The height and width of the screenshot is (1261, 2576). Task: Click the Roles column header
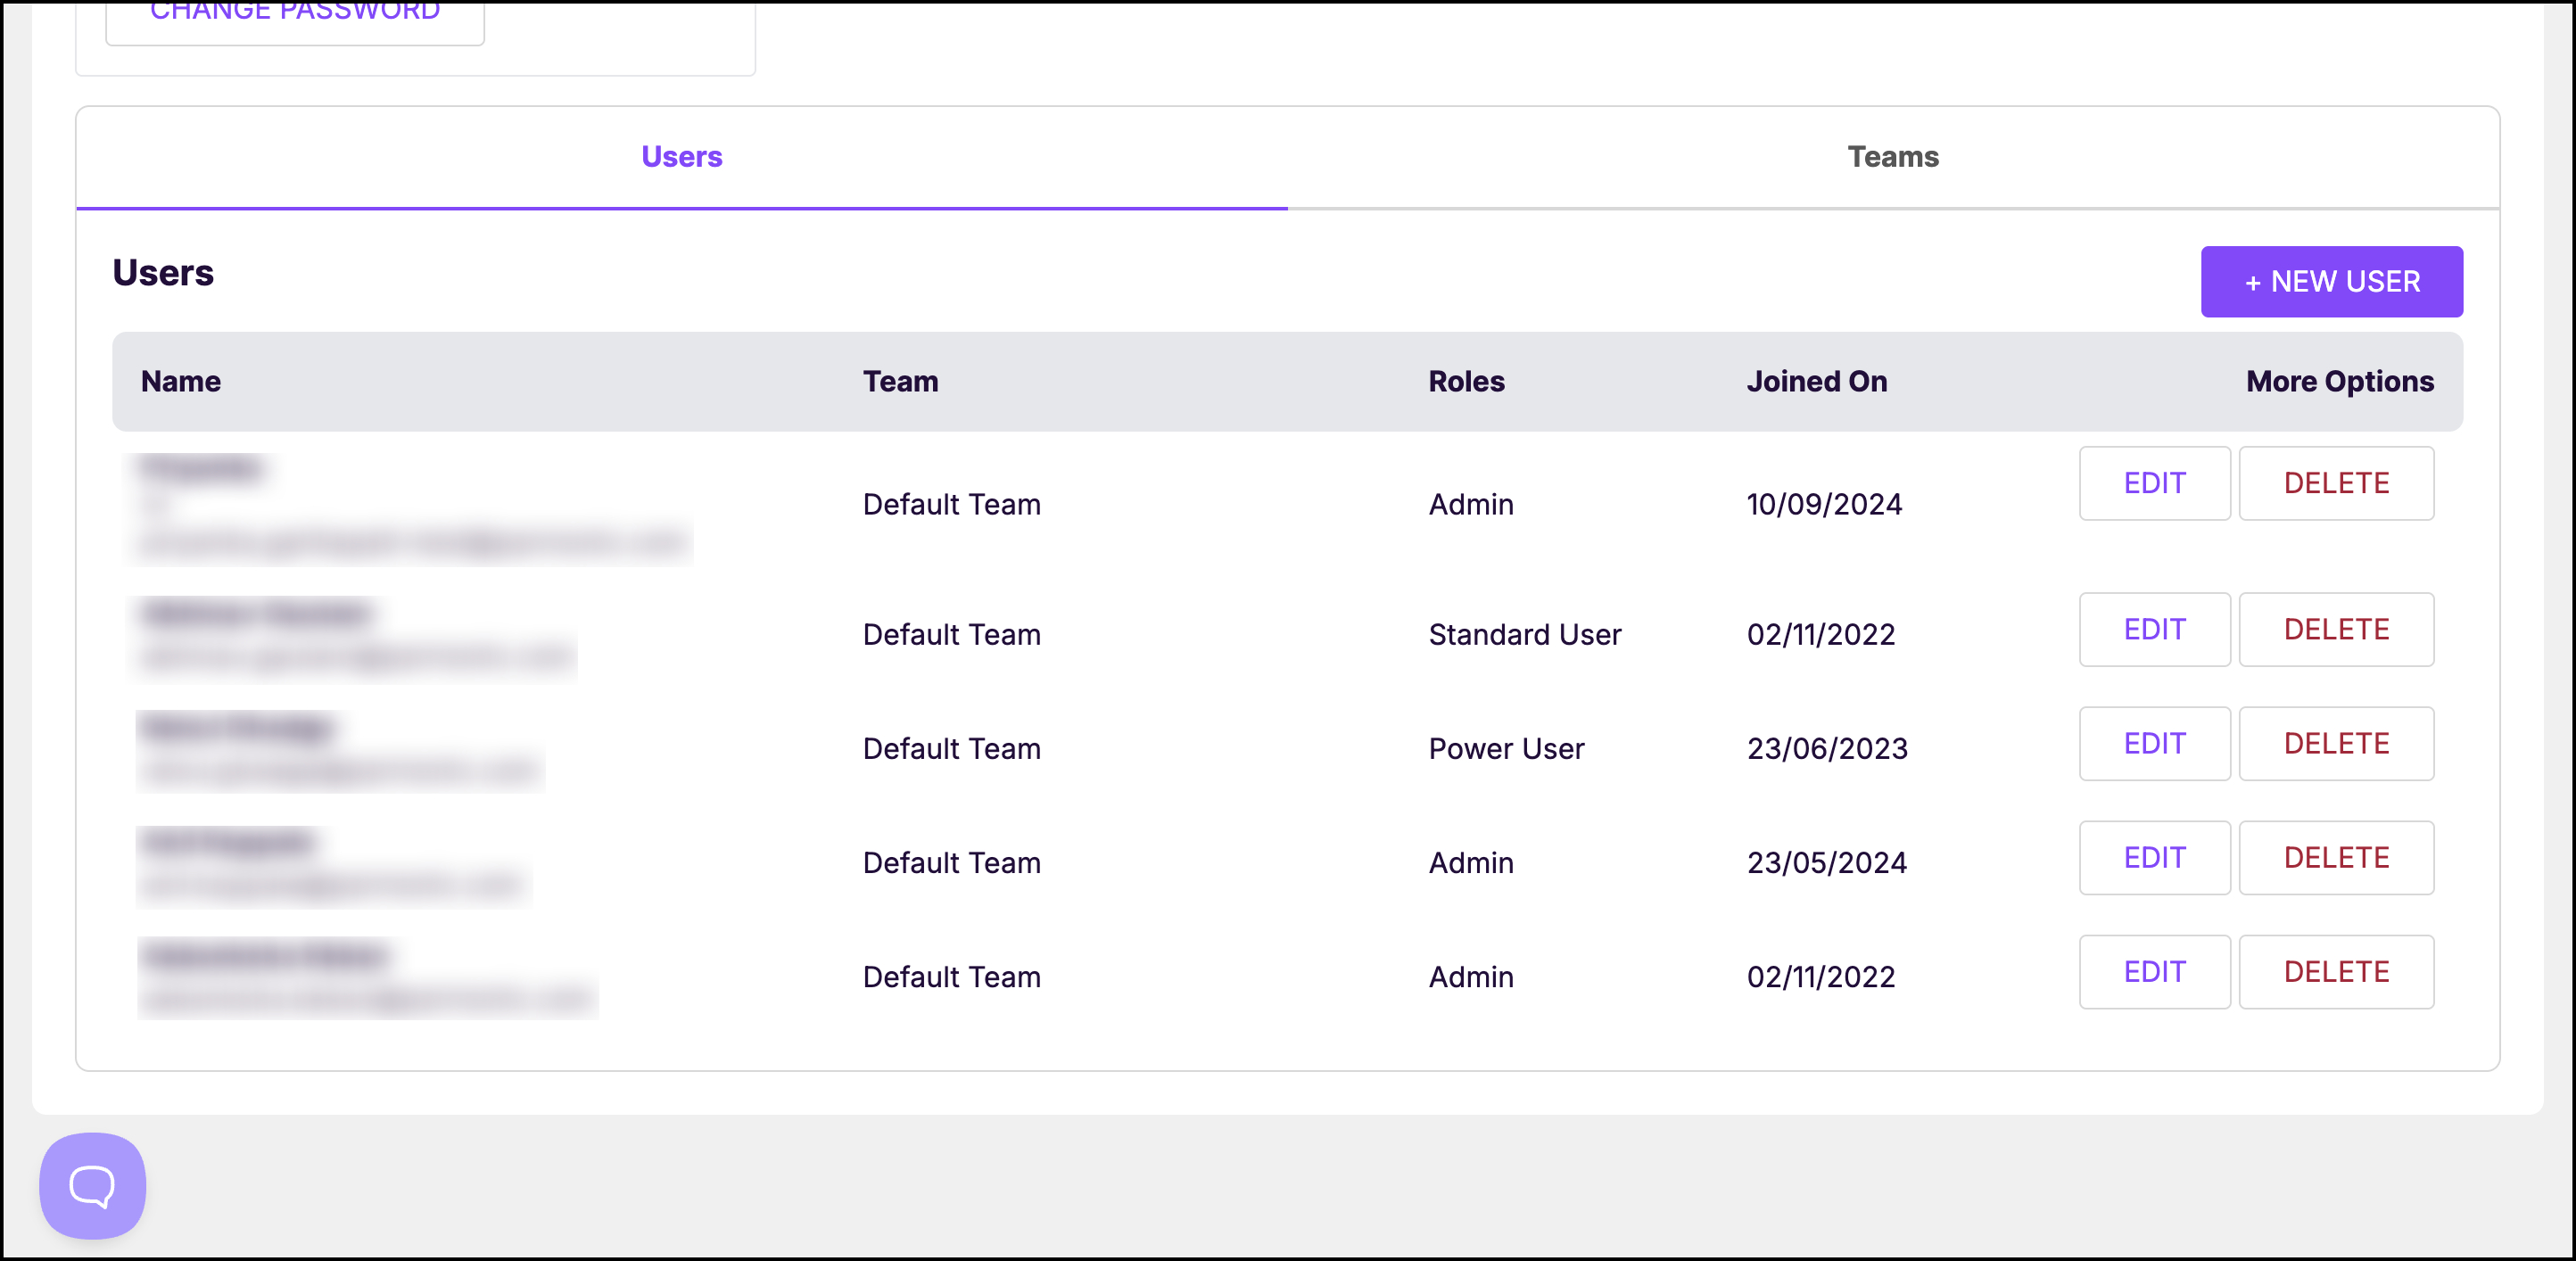[x=1465, y=381]
